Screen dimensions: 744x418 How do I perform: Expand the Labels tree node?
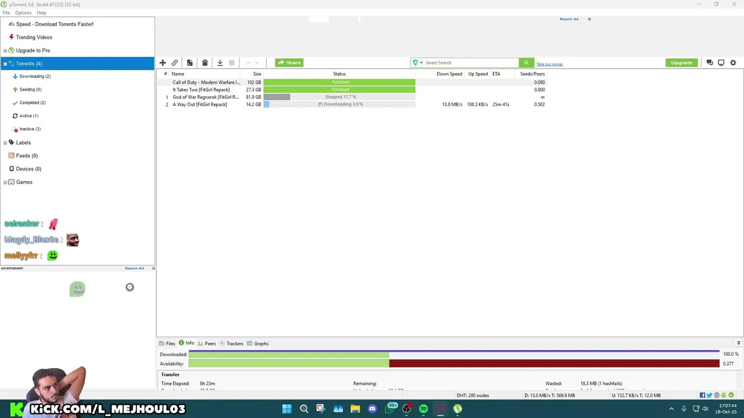[5, 143]
